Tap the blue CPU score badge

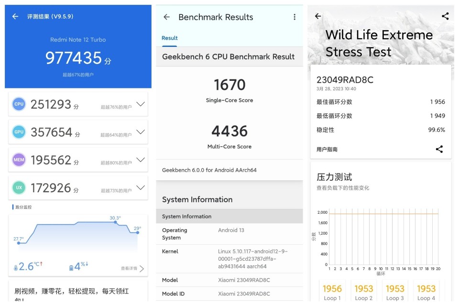click(x=19, y=104)
